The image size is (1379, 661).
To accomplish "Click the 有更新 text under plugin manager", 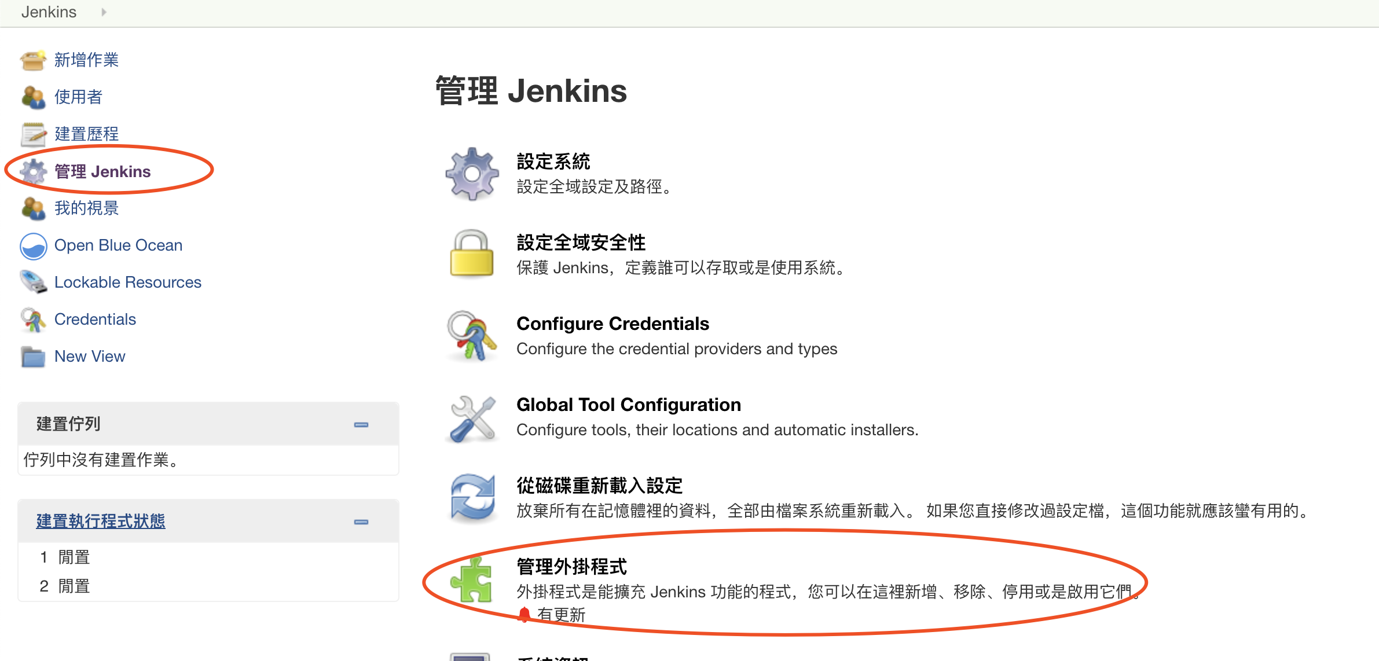I will pos(561,615).
